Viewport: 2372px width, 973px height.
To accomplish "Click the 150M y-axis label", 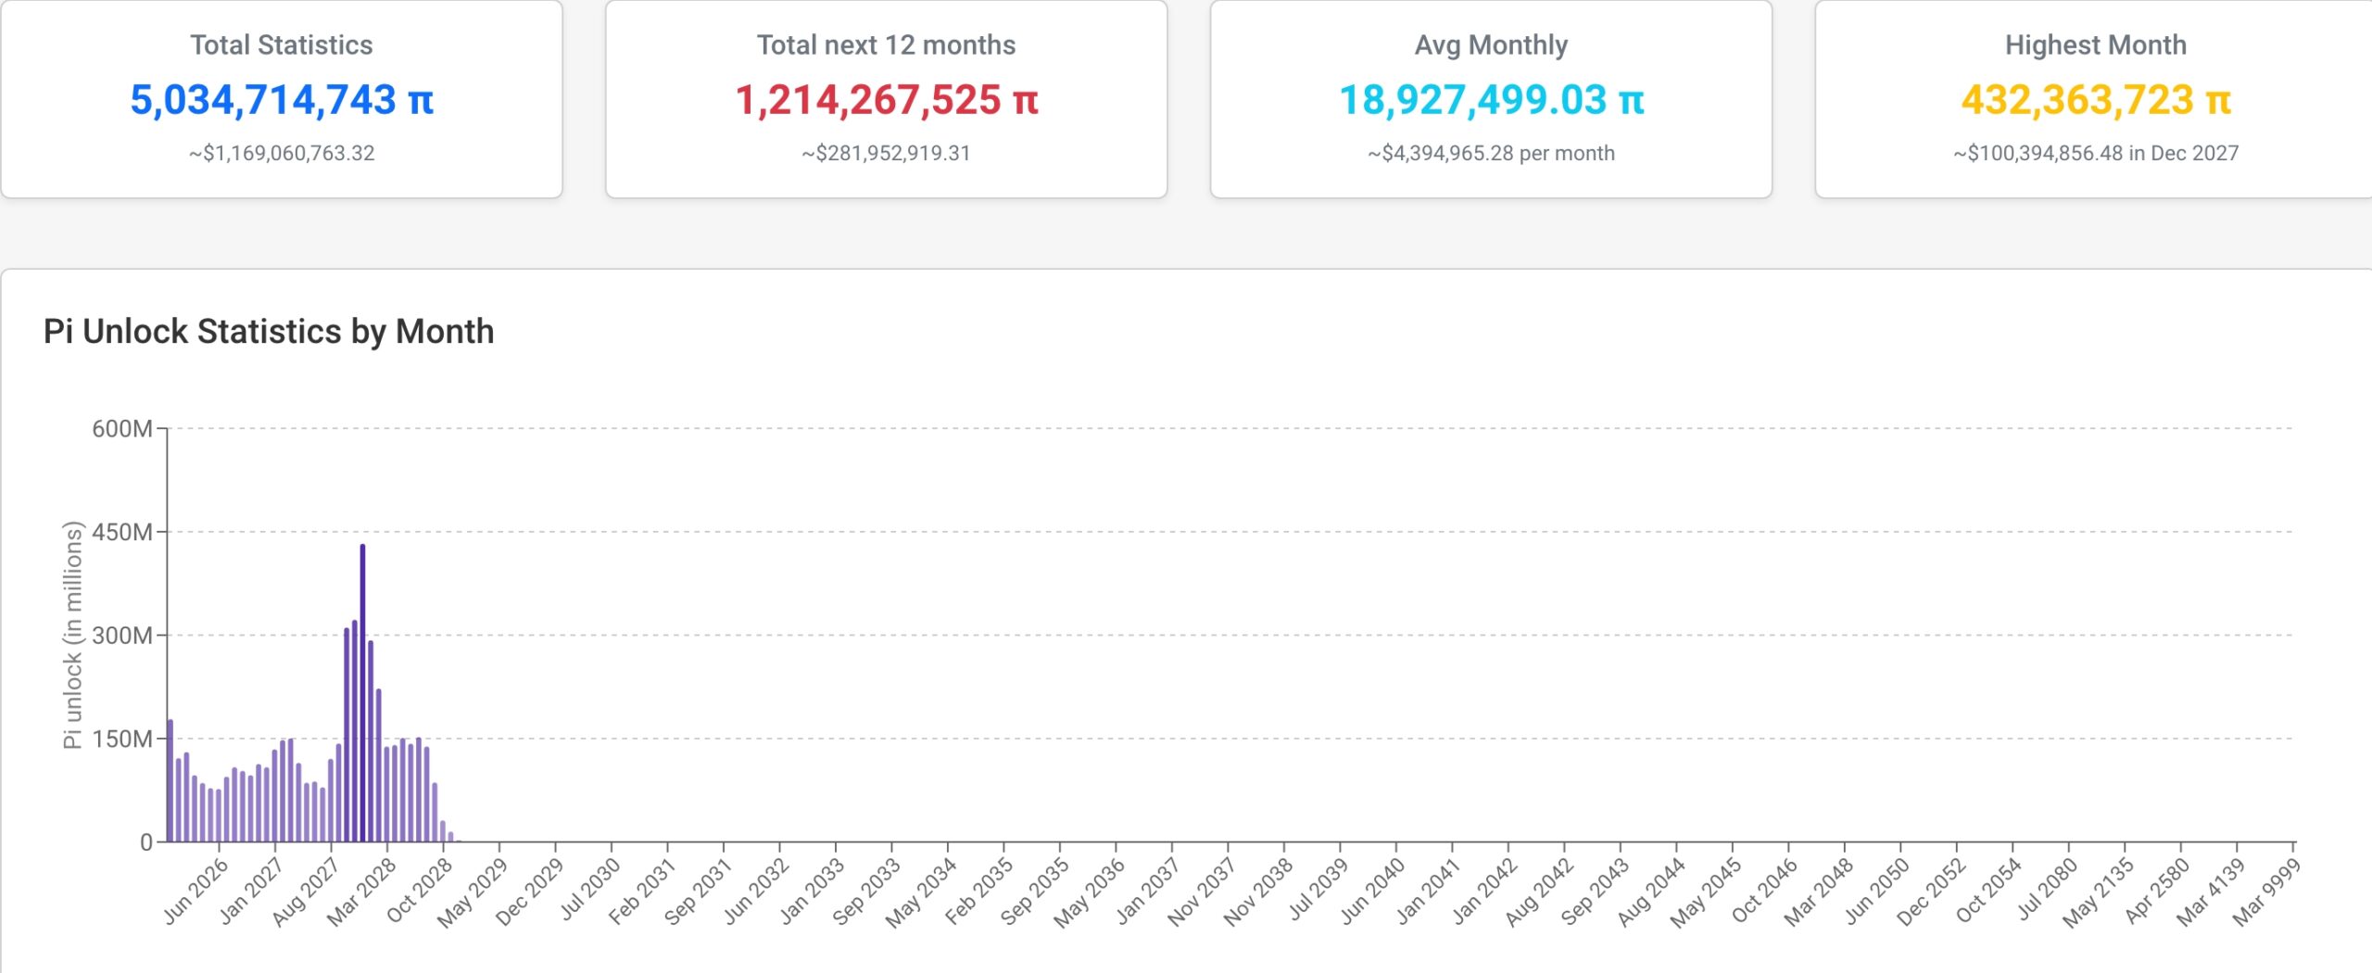I will 125,735.
